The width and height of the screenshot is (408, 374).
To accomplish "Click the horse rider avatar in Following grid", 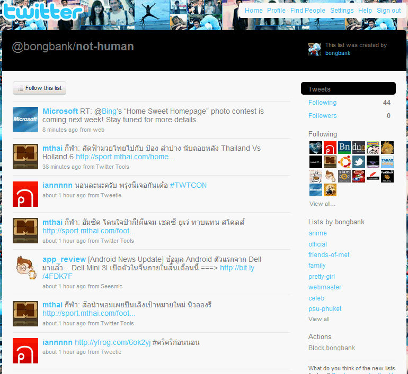I will 330,190.
